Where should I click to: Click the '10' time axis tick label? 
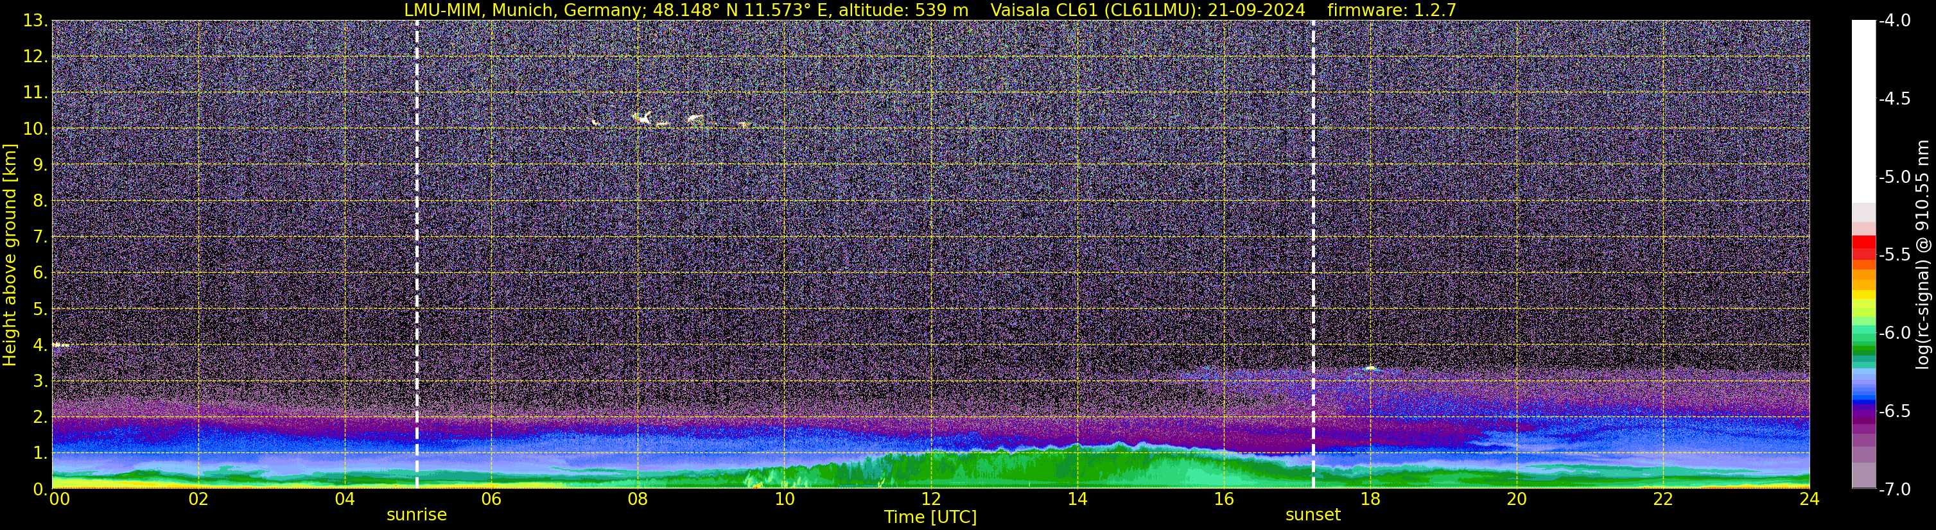(x=785, y=499)
